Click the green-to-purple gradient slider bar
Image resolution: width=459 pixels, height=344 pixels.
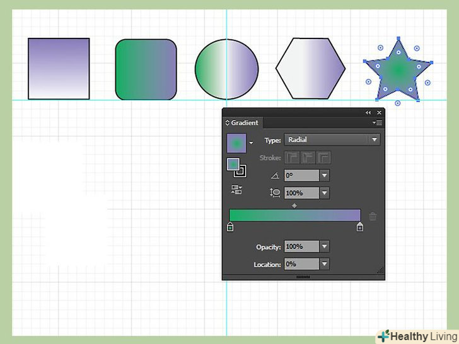[x=295, y=215]
